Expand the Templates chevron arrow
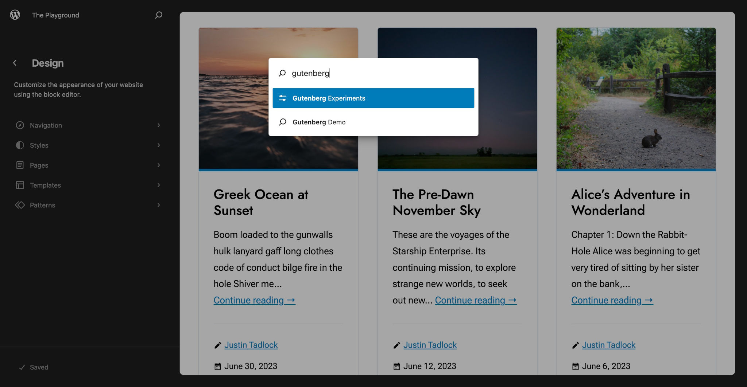 pyautogui.click(x=159, y=185)
